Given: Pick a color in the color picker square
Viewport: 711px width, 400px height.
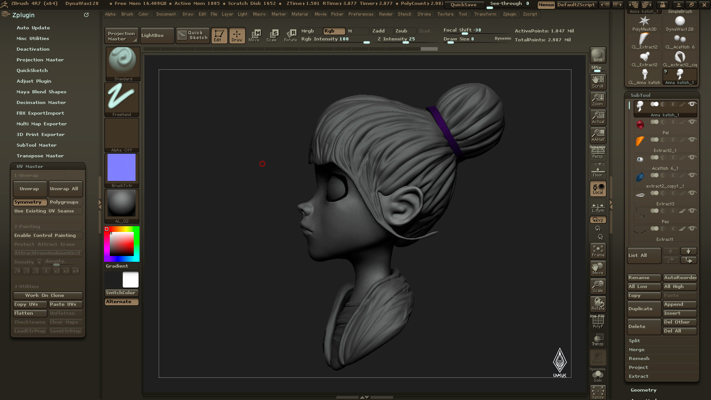Looking at the screenshot, I should pos(122,244).
